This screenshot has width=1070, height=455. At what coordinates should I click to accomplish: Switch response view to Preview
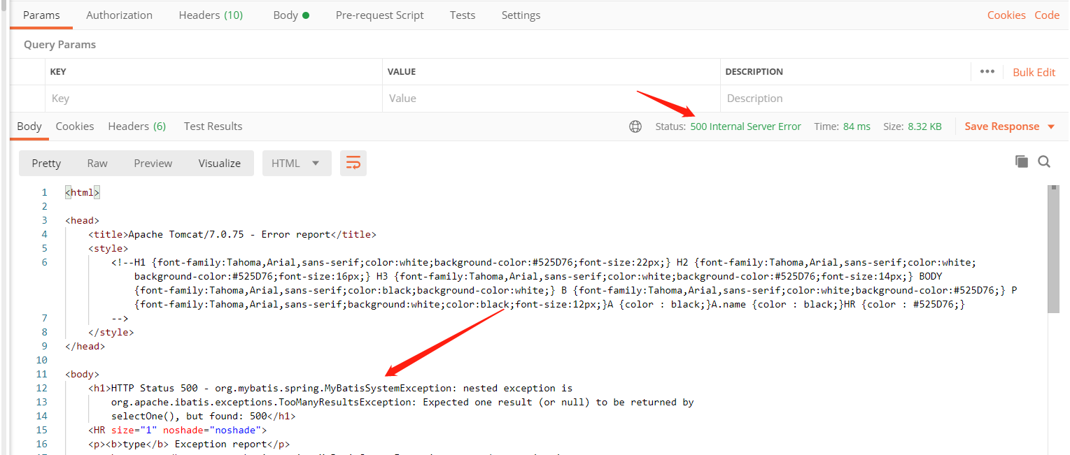click(153, 162)
